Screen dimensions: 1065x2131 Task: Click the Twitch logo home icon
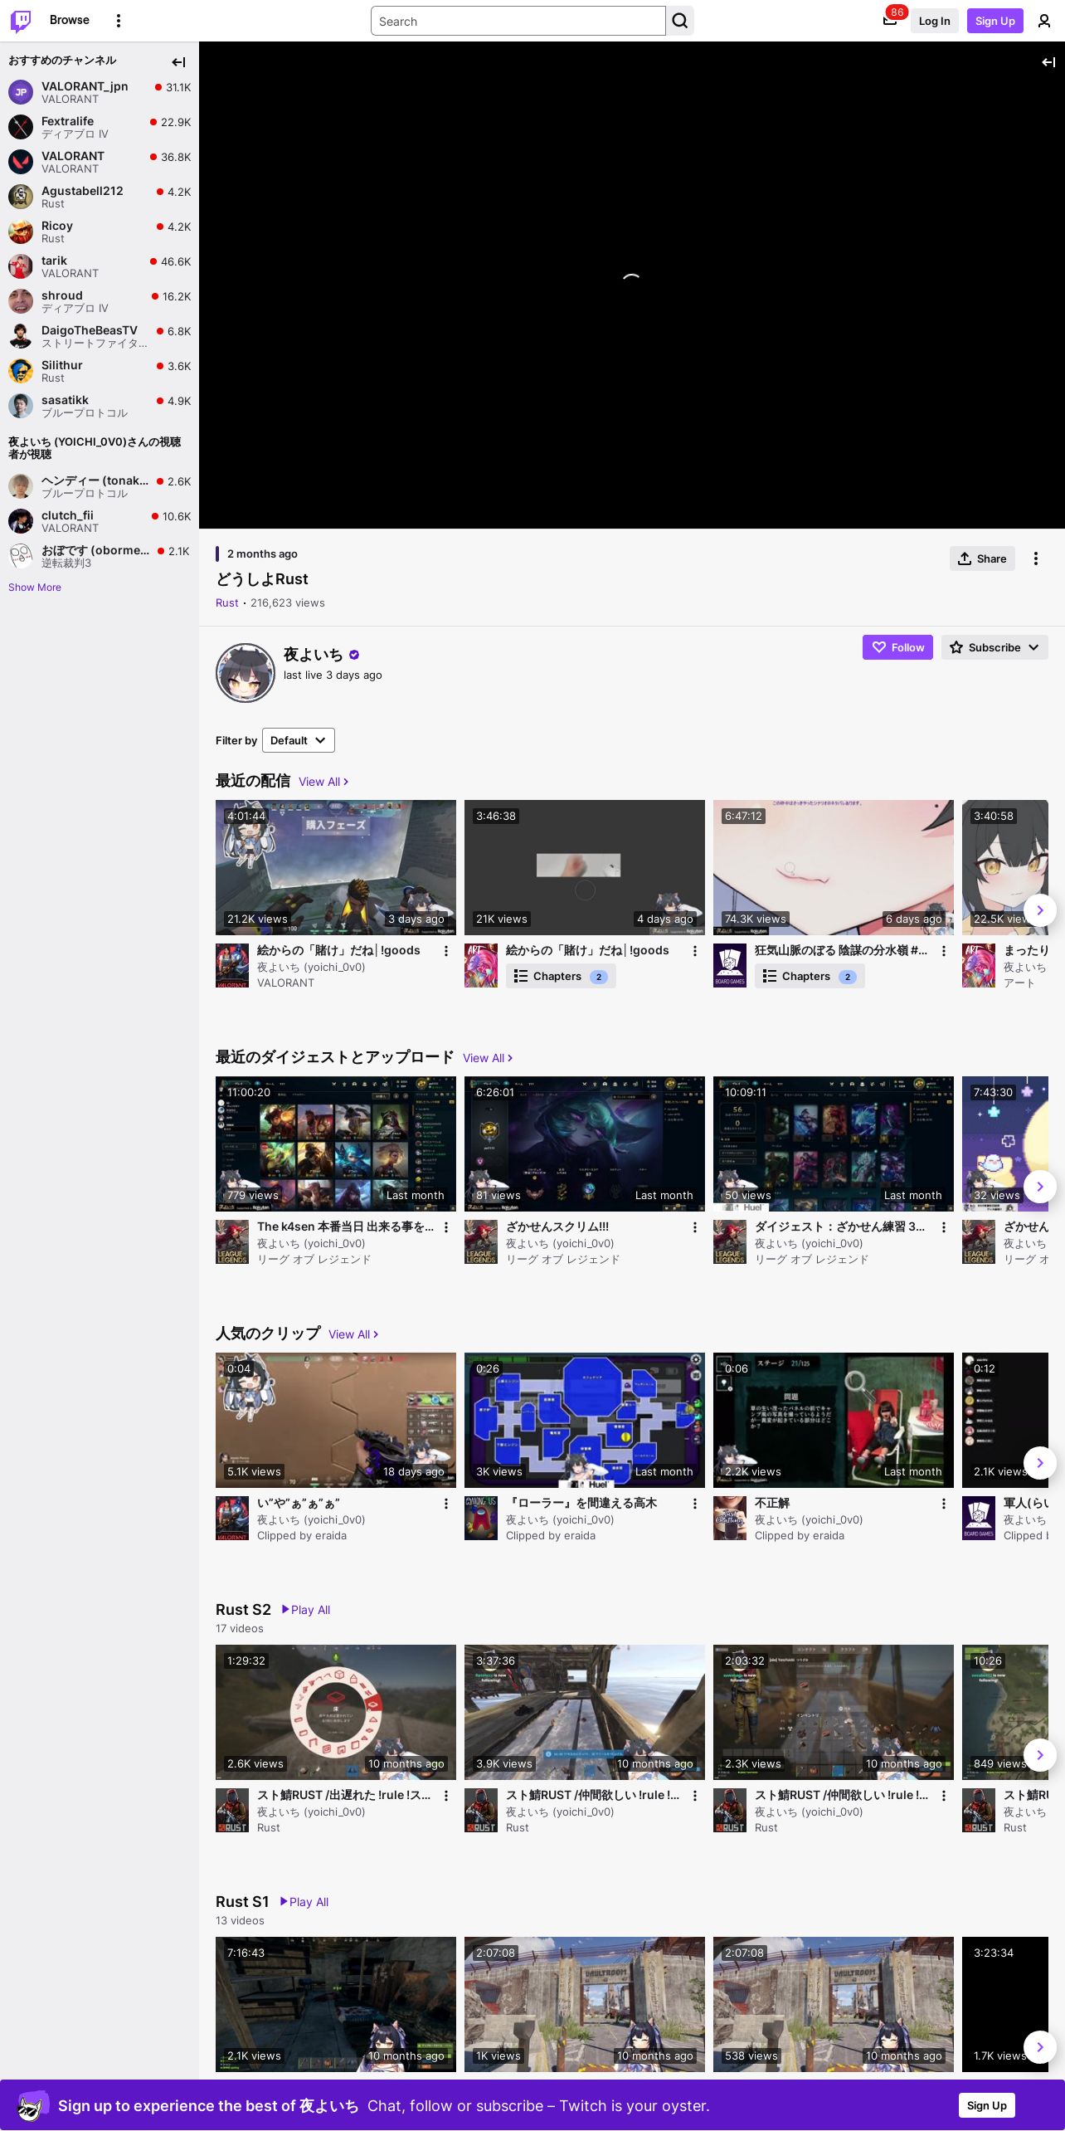(x=21, y=21)
